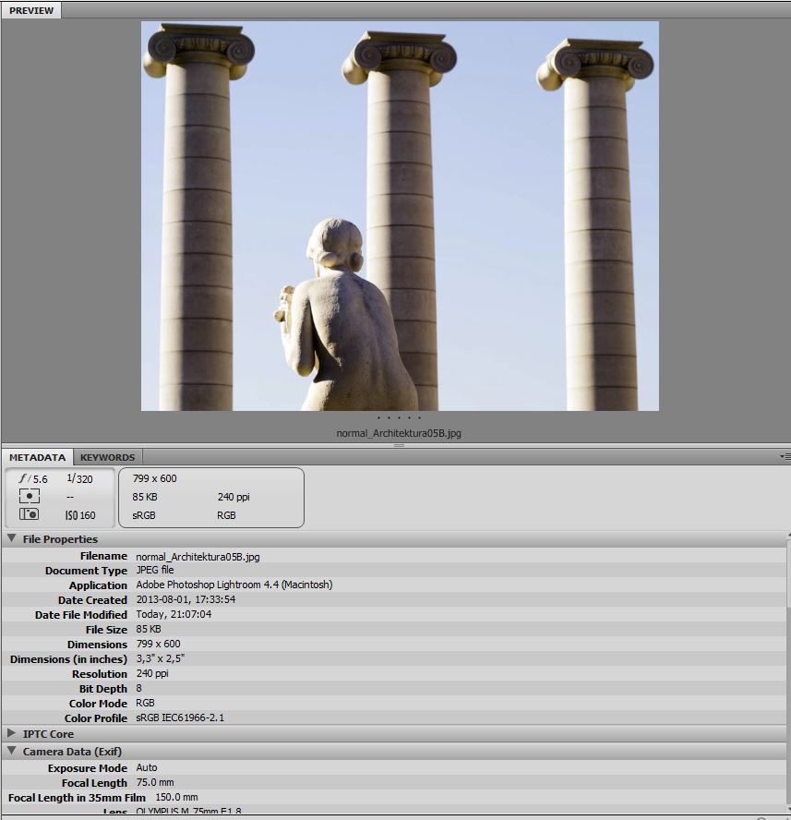The width and height of the screenshot is (791, 820).
Task: Click the Date Created value field
Action: 186,600
